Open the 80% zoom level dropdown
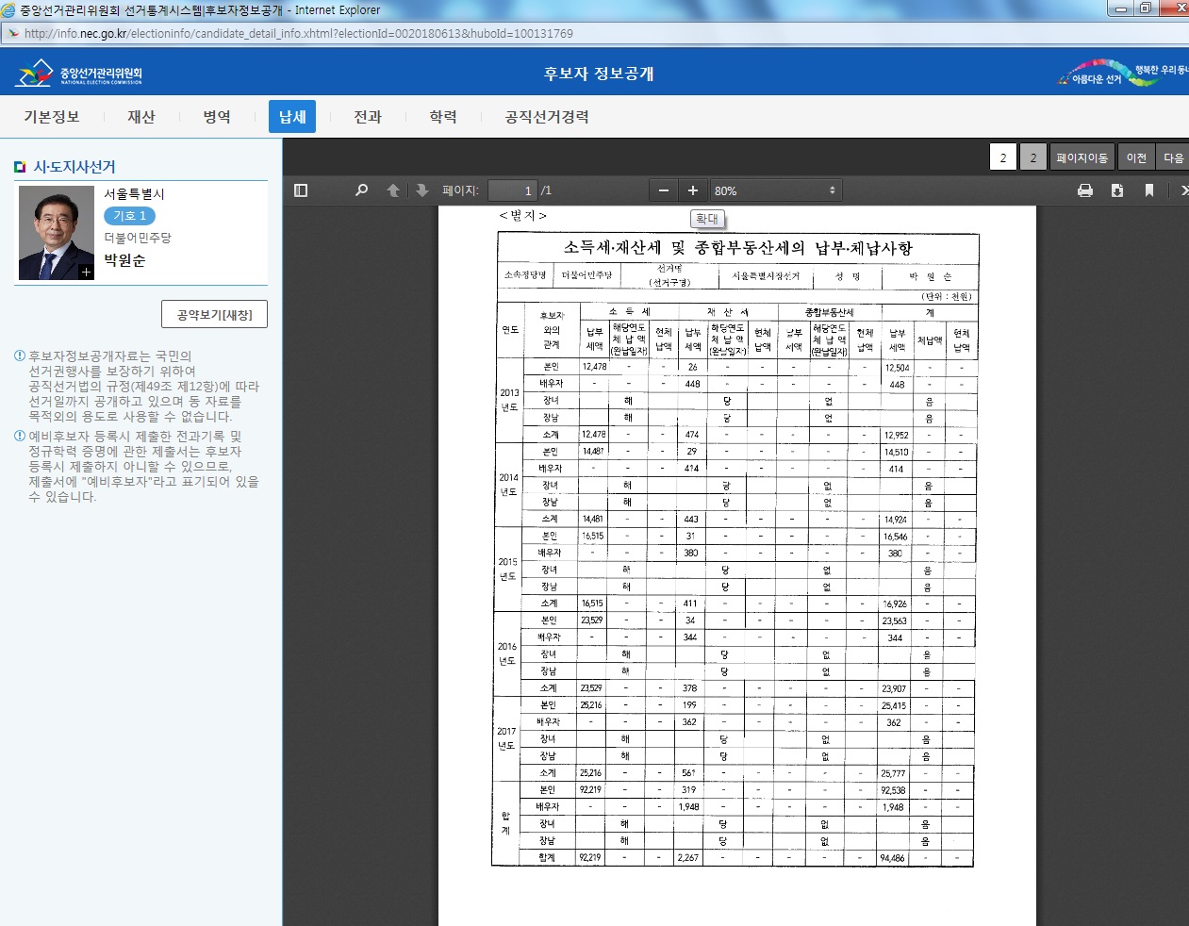Screen dimensions: 1189x926 (775, 190)
